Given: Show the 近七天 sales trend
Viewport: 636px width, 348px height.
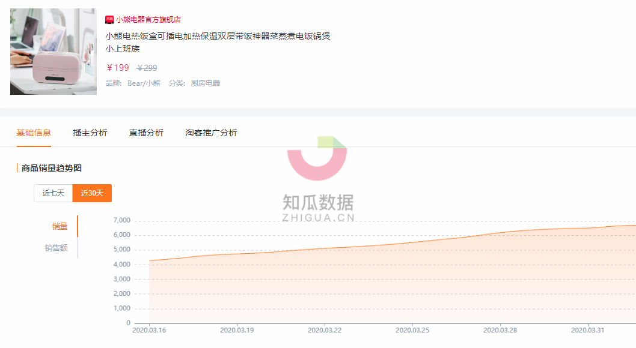Looking at the screenshot, I should (53, 193).
